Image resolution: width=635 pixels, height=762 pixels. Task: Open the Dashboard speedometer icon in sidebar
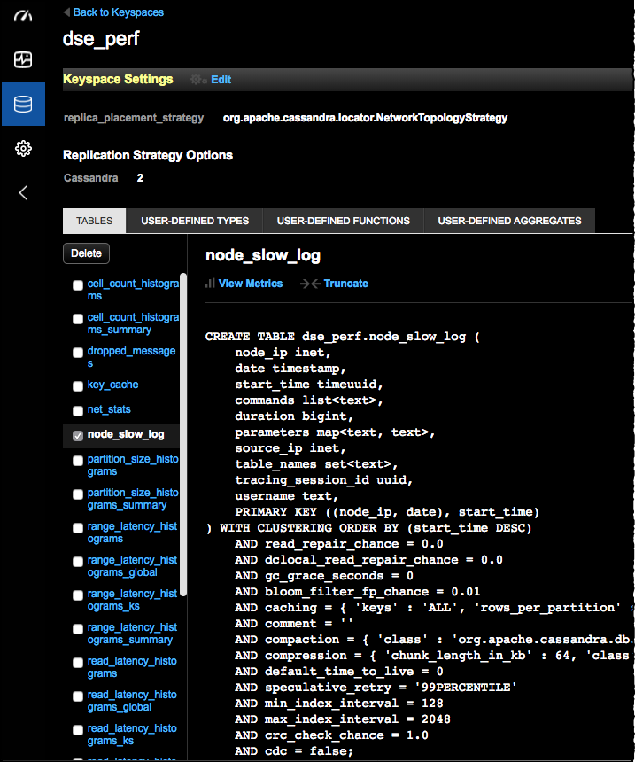(23, 16)
